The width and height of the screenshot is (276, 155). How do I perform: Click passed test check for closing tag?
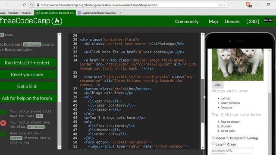coord(3,134)
